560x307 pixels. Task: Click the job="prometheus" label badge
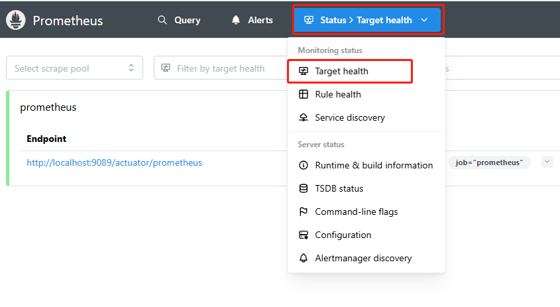point(490,162)
